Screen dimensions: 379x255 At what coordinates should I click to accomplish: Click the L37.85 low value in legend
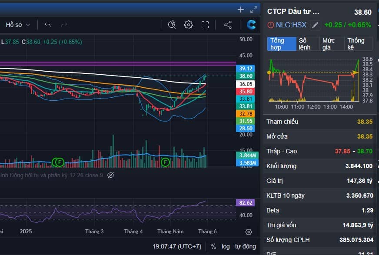tap(10, 42)
